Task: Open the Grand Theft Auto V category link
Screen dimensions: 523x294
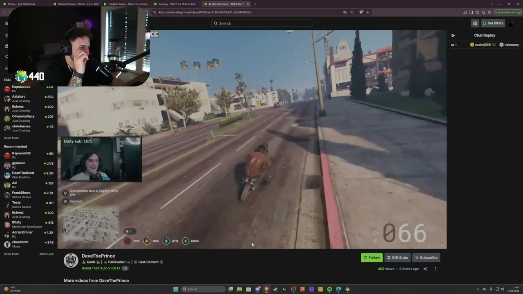Action: pos(101,268)
